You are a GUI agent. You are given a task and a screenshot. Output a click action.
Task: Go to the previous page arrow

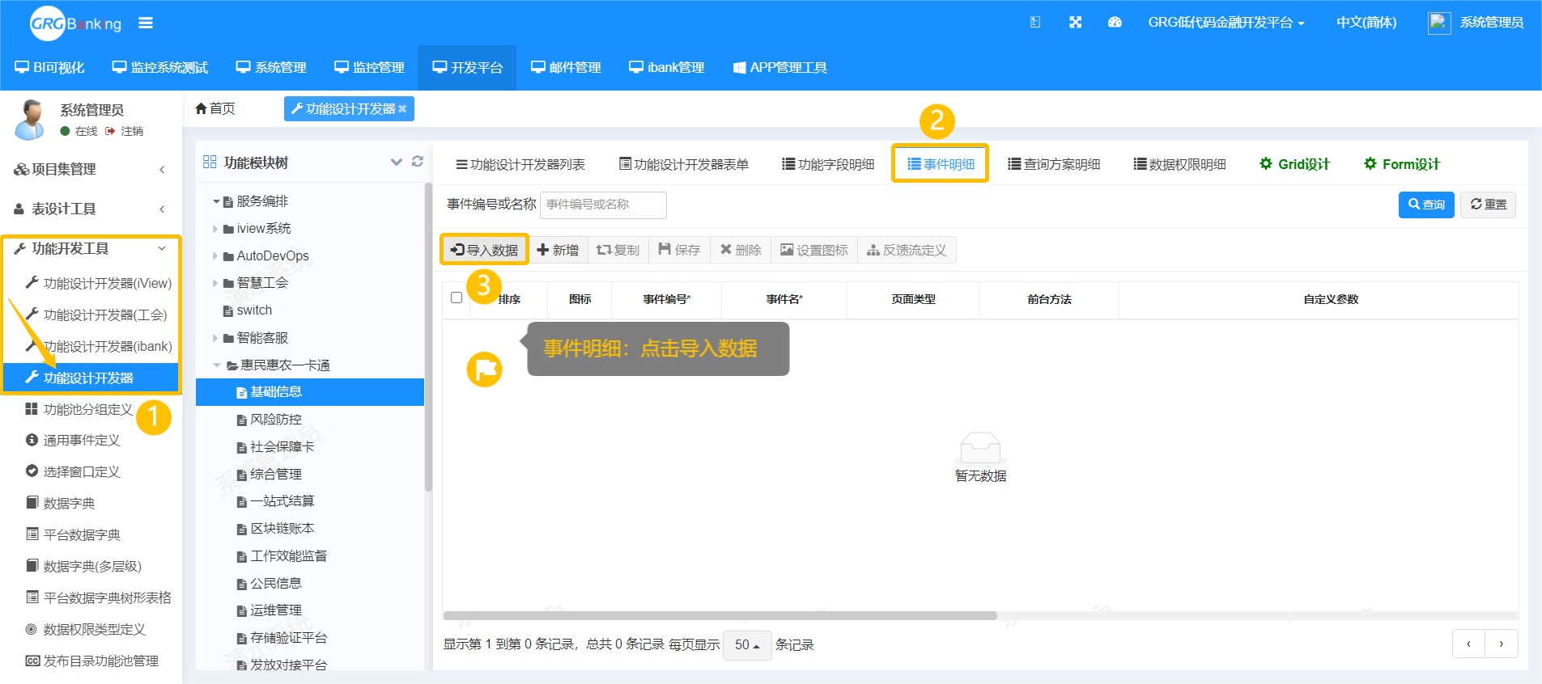[x=1468, y=644]
